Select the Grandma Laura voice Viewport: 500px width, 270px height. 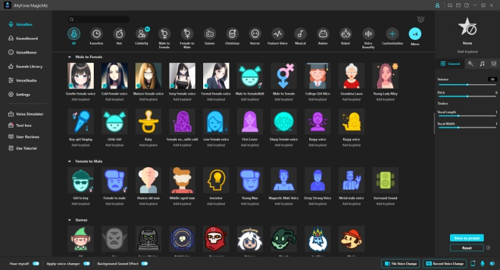(x=351, y=75)
